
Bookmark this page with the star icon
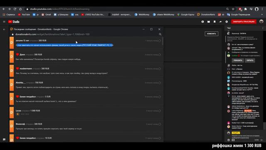click(x=233, y=9)
